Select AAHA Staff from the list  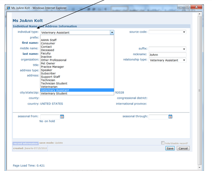coord(49,40)
